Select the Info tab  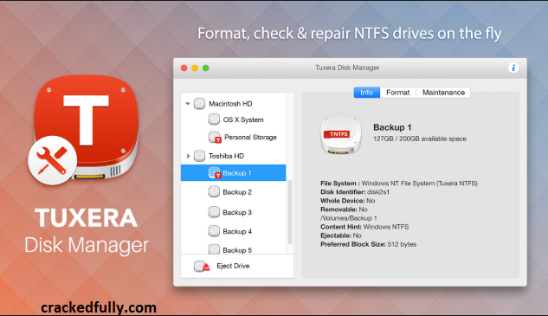coord(366,93)
